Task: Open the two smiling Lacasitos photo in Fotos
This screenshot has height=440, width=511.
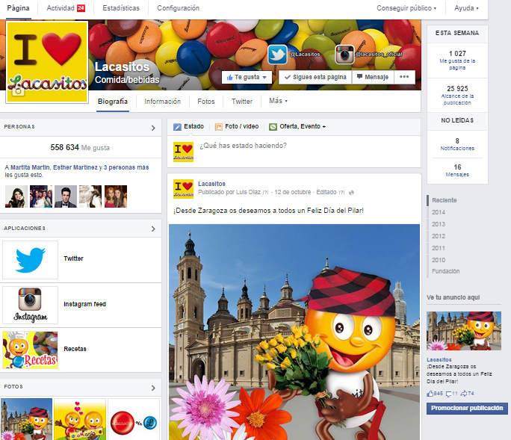Action: (80, 419)
